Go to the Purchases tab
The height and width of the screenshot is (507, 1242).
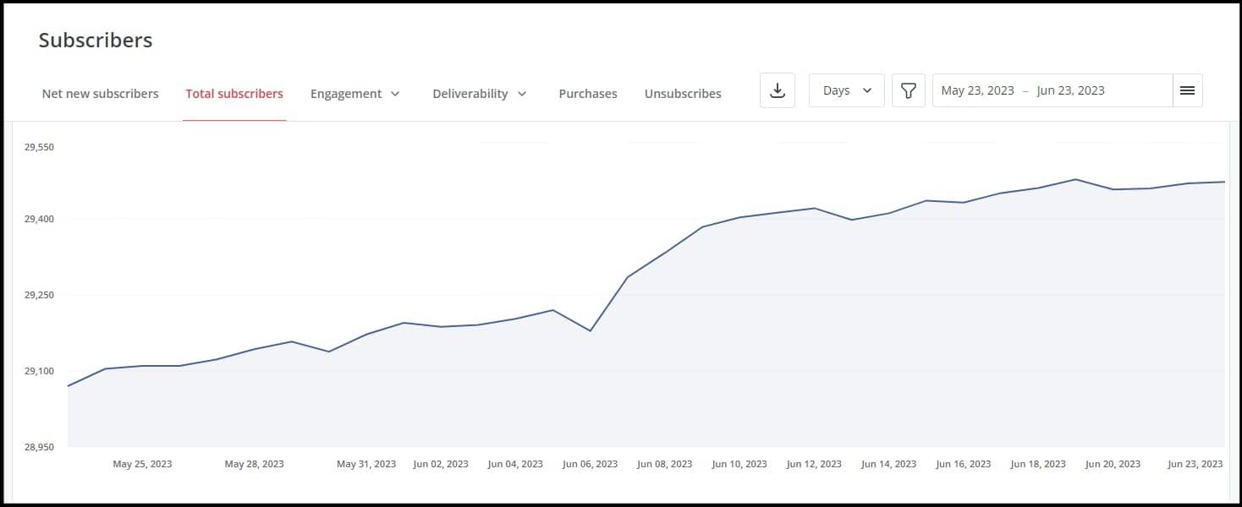pos(588,94)
